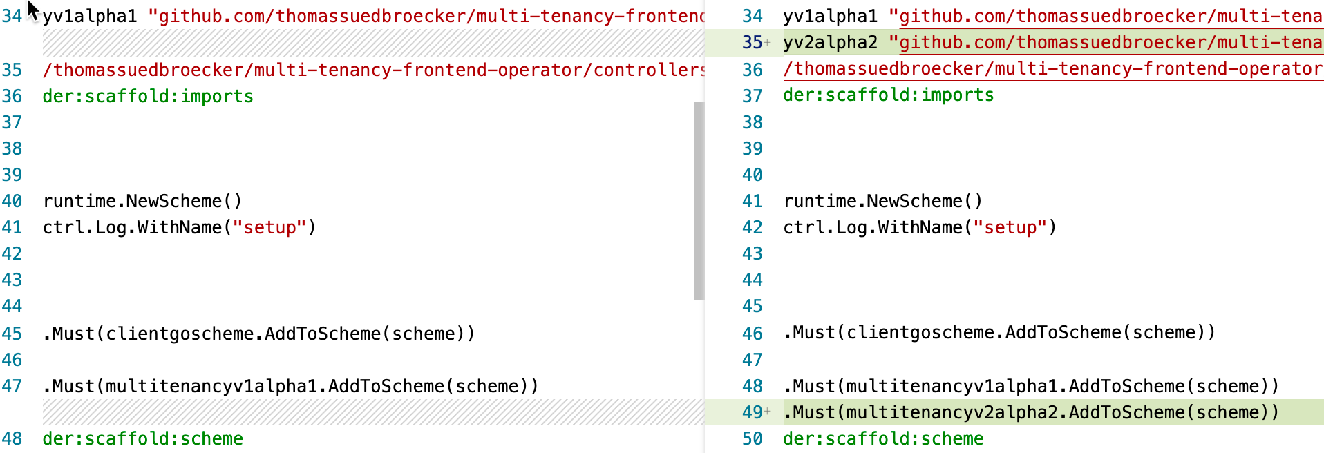Viewport: 1324px width, 453px height.
Task: Click line number 44 in left gutter
Action: tap(12, 306)
